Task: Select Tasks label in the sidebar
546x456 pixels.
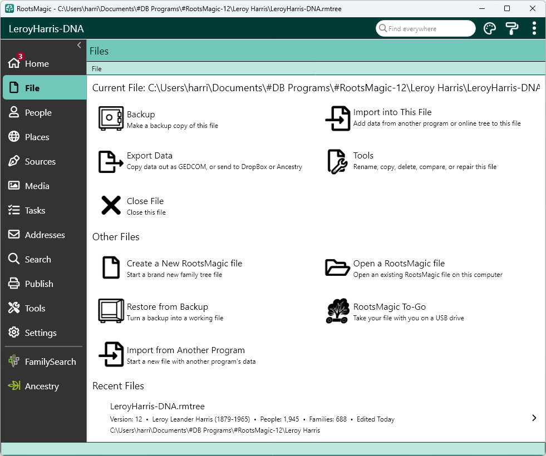Action: click(35, 210)
